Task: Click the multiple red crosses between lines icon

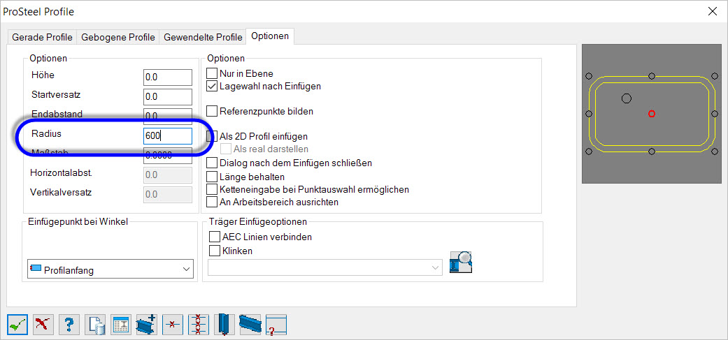Action: (x=198, y=324)
